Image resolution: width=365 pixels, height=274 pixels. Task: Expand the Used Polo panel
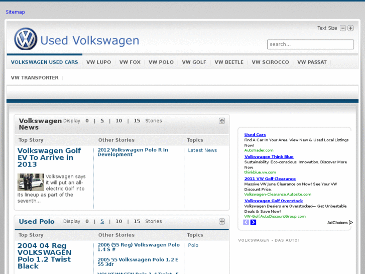(x=222, y=221)
